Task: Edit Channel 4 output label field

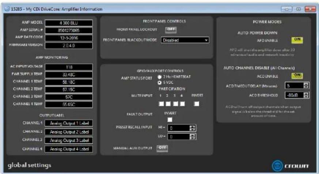Action: [69, 149]
